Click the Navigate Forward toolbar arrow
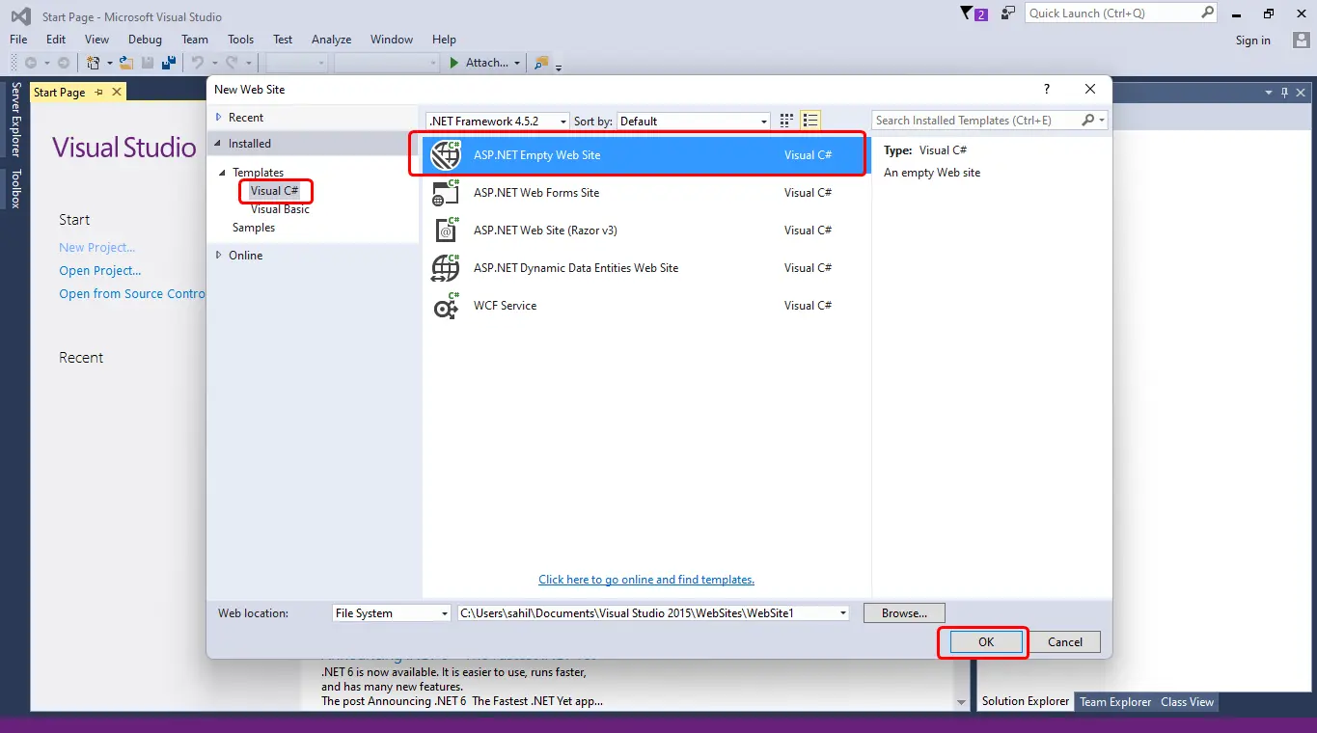Viewport: 1317px width, 733px height. (64, 63)
